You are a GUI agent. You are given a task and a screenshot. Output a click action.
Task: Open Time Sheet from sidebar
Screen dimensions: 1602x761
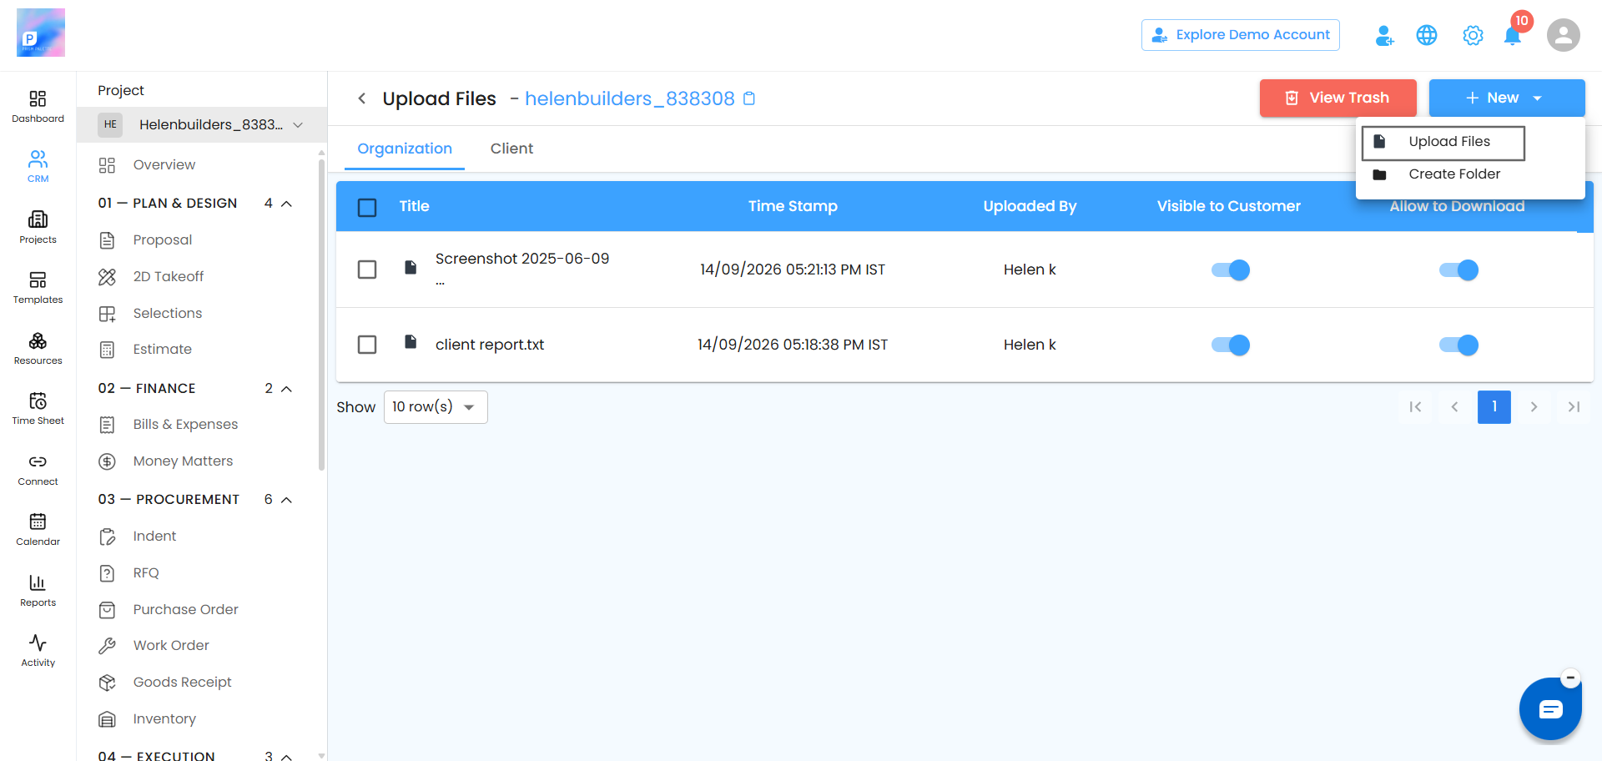coord(38,408)
